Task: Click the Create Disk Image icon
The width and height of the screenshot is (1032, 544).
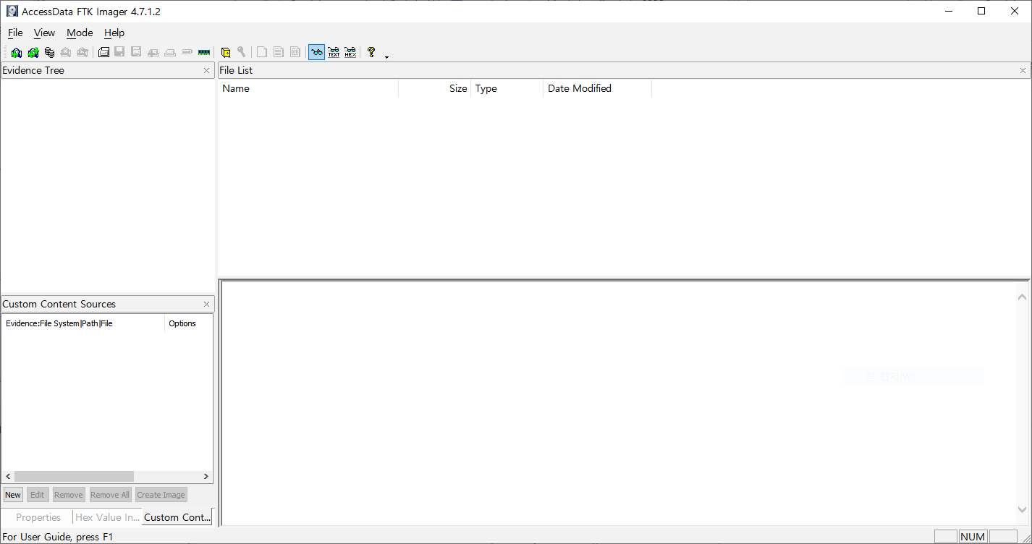Action: tap(103, 52)
